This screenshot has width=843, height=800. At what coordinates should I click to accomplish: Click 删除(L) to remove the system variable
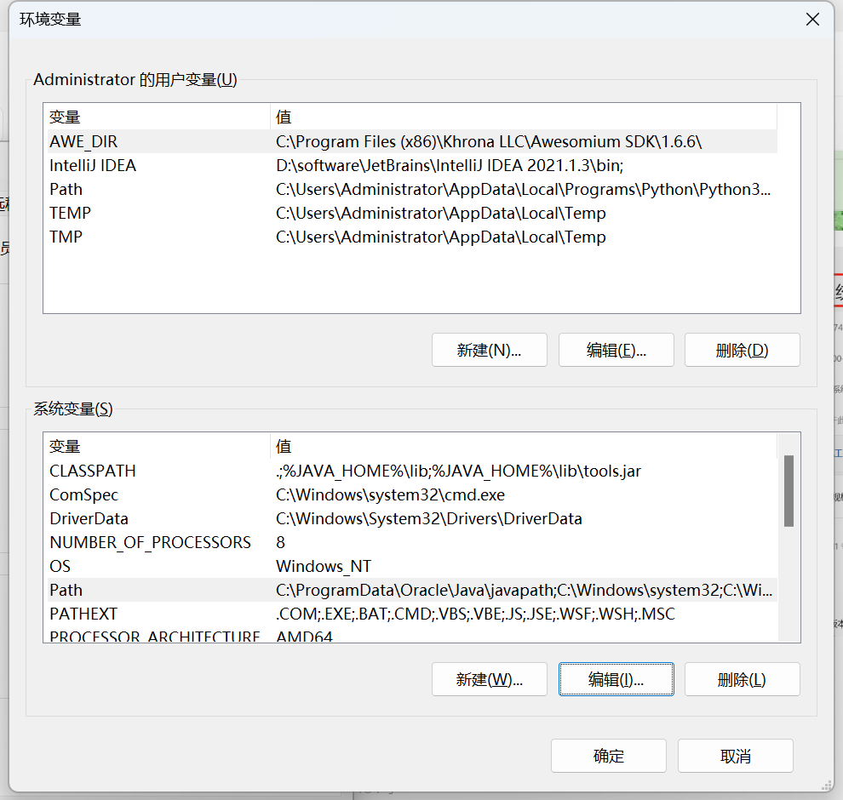742,678
